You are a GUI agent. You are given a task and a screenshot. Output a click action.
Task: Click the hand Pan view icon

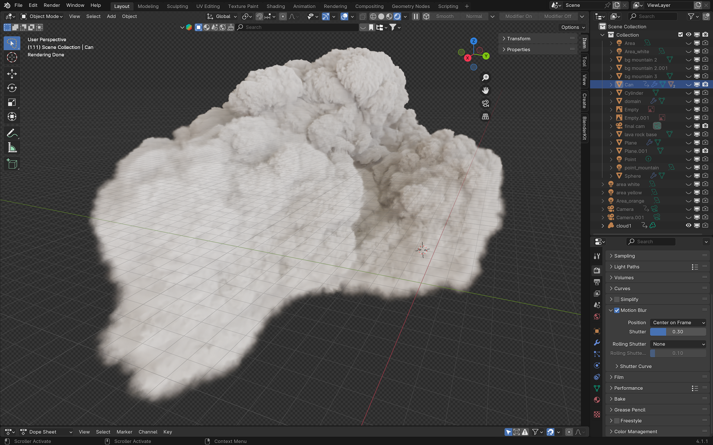tap(485, 90)
